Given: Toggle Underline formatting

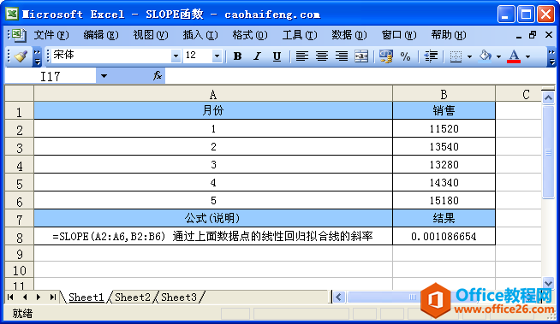Looking at the screenshot, I should (x=277, y=56).
